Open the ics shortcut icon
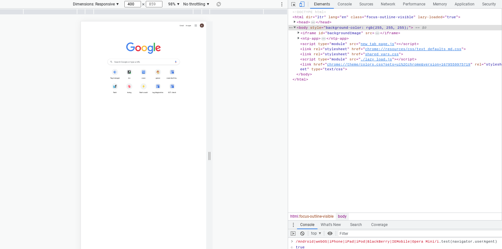 (129, 72)
